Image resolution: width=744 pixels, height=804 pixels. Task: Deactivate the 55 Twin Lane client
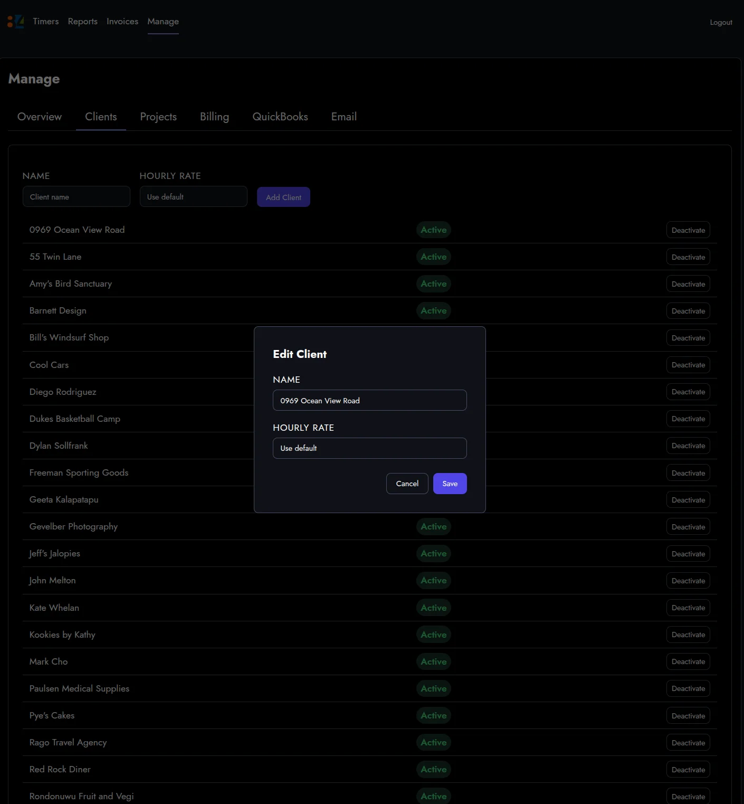[688, 257]
